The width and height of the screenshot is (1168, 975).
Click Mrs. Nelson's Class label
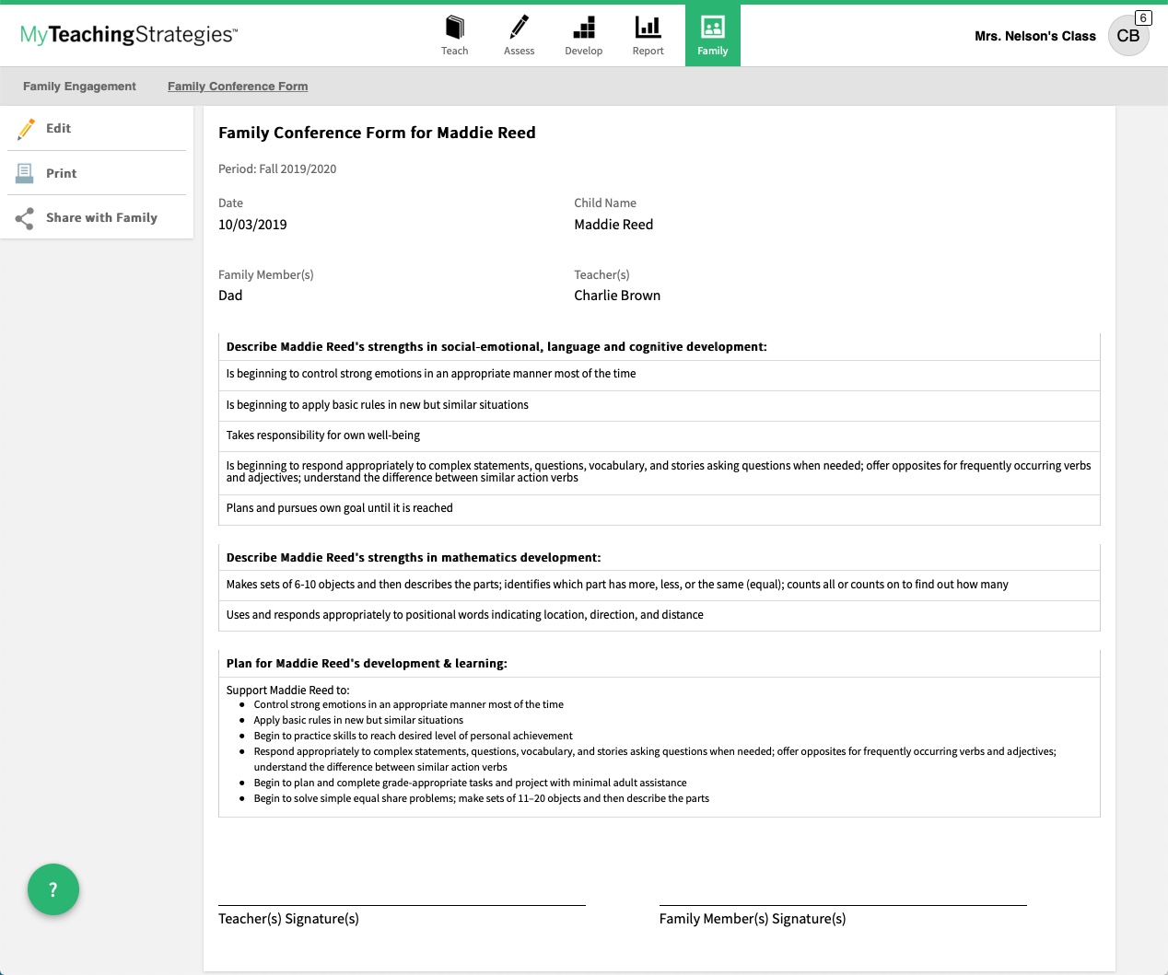pos(1034,36)
